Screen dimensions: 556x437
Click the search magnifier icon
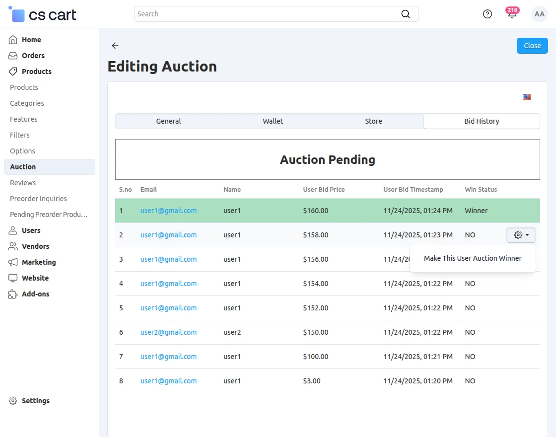pyautogui.click(x=406, y=14)
